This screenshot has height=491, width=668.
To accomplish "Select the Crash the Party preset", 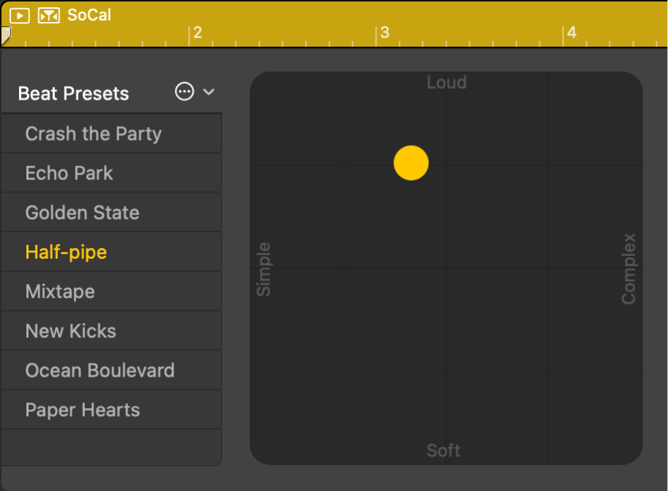I will click(93, 133).
